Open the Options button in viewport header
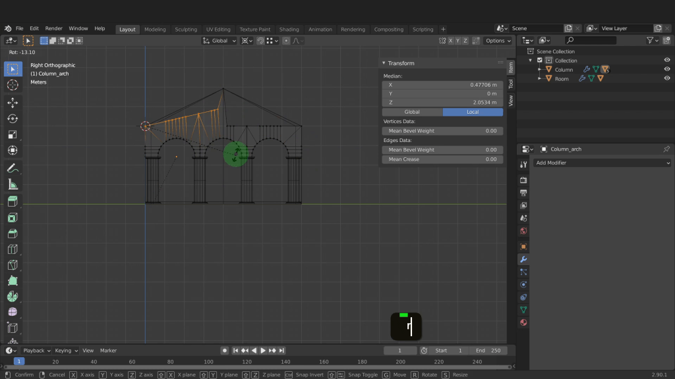675x379 pixels. (x=498, y=41)
